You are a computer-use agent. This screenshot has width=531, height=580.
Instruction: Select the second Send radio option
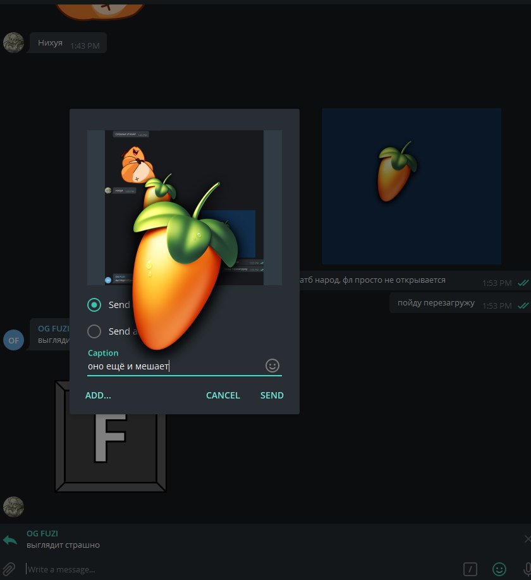(94, 331)
